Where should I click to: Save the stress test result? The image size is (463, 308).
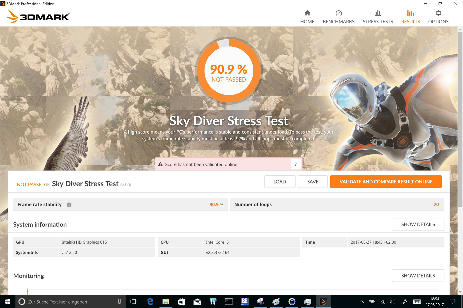[313, 182]
